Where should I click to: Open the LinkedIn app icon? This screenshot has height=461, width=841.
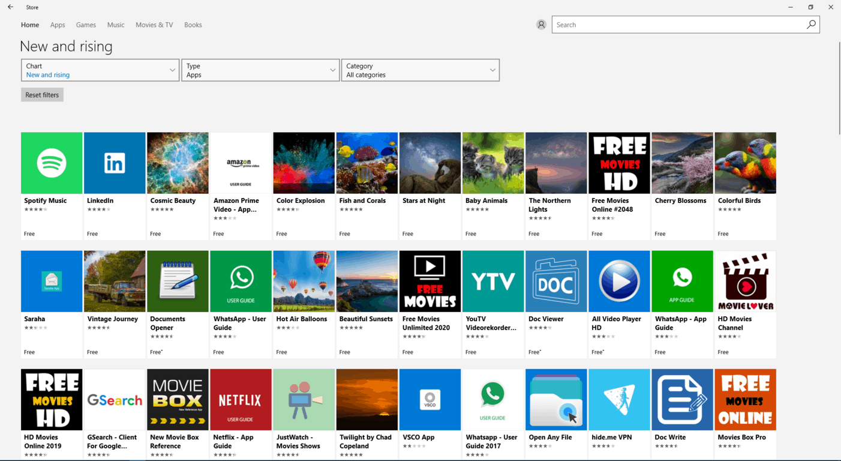[x=115, y=163]
